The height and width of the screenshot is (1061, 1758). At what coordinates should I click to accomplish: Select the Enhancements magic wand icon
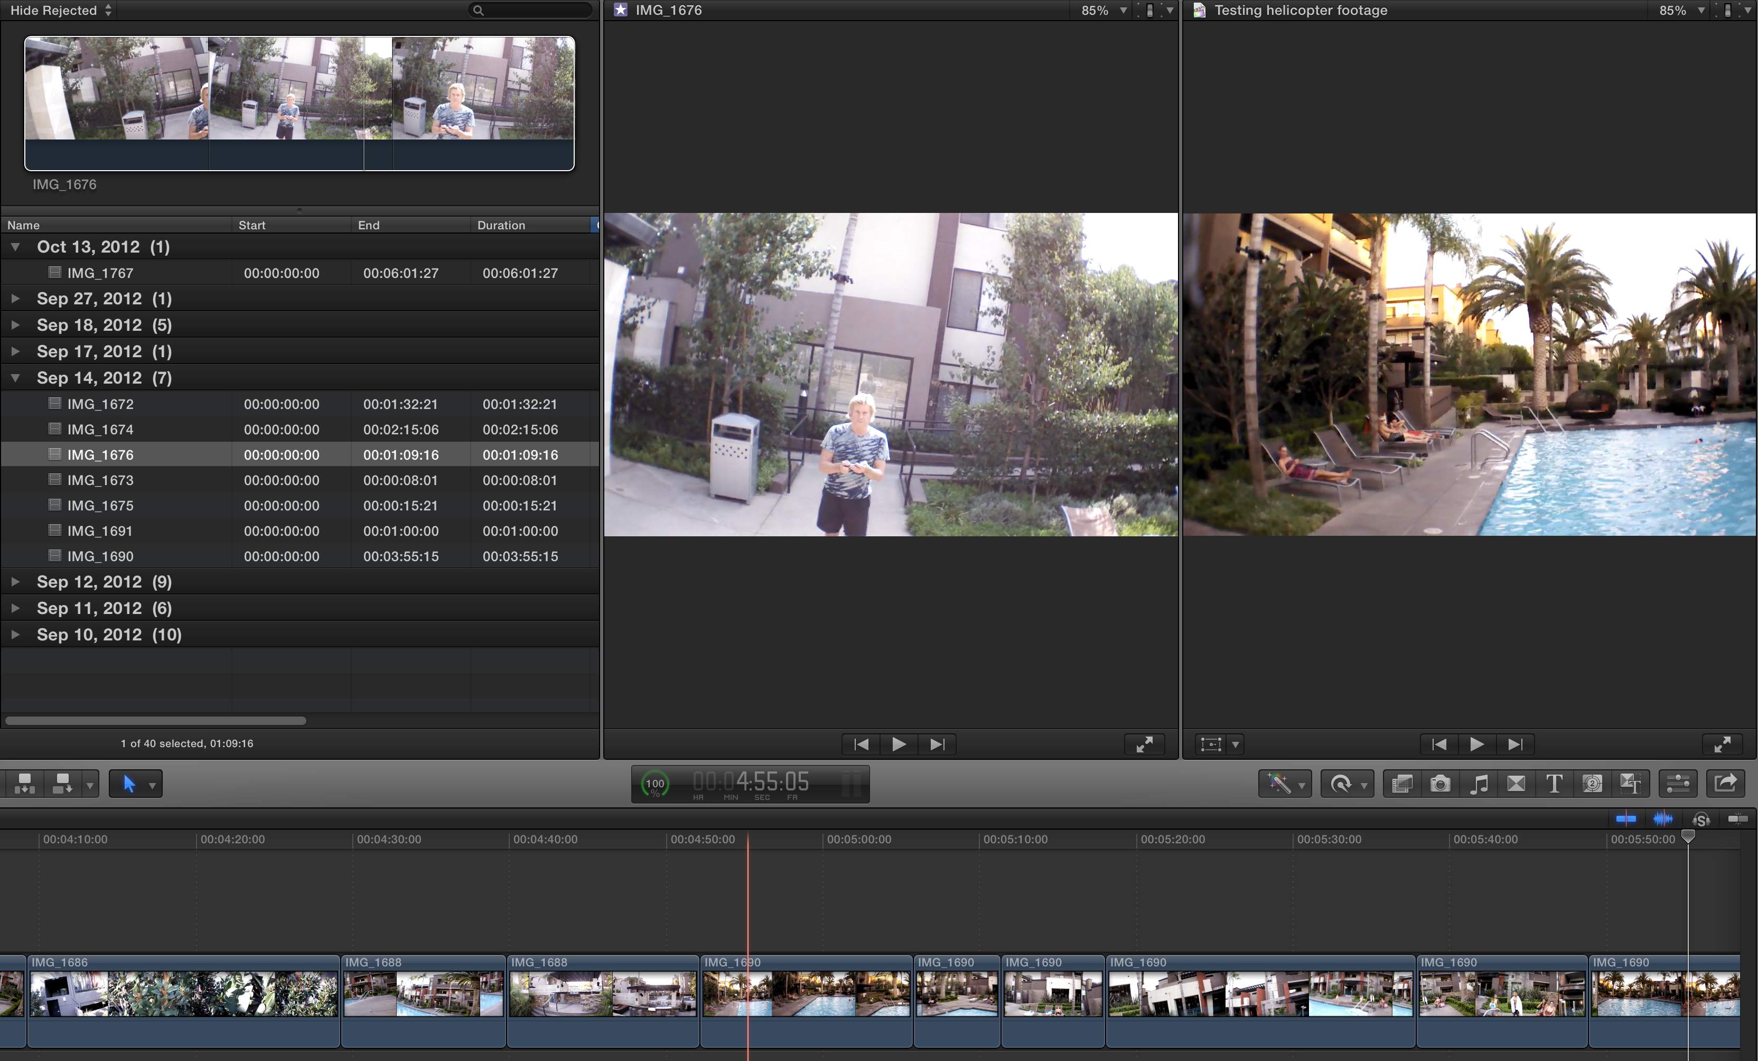point(1280,784)
